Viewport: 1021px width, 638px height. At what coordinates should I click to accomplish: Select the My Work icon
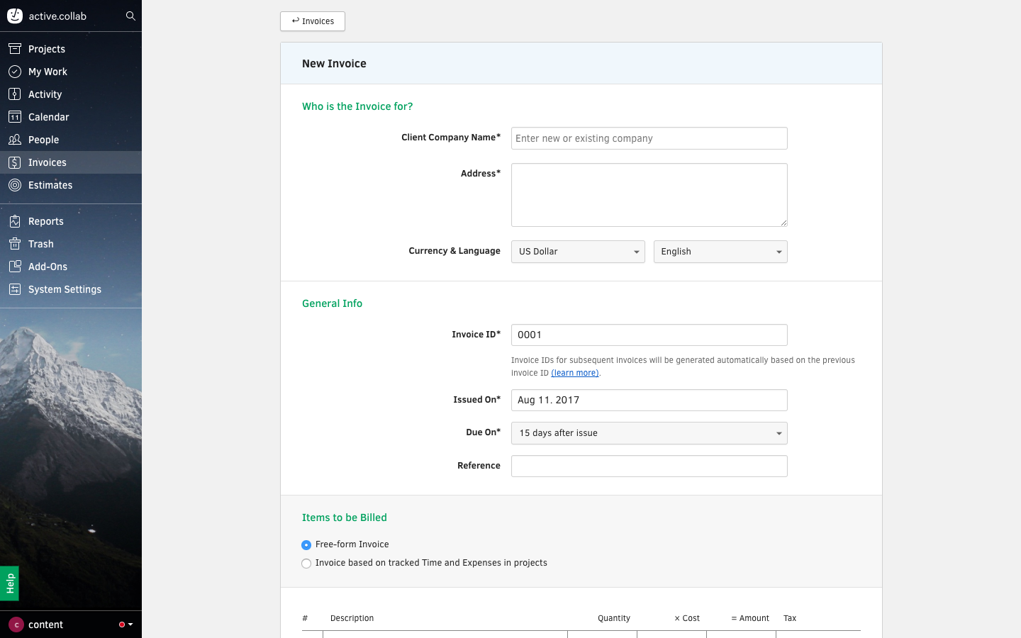pos(15,71)
